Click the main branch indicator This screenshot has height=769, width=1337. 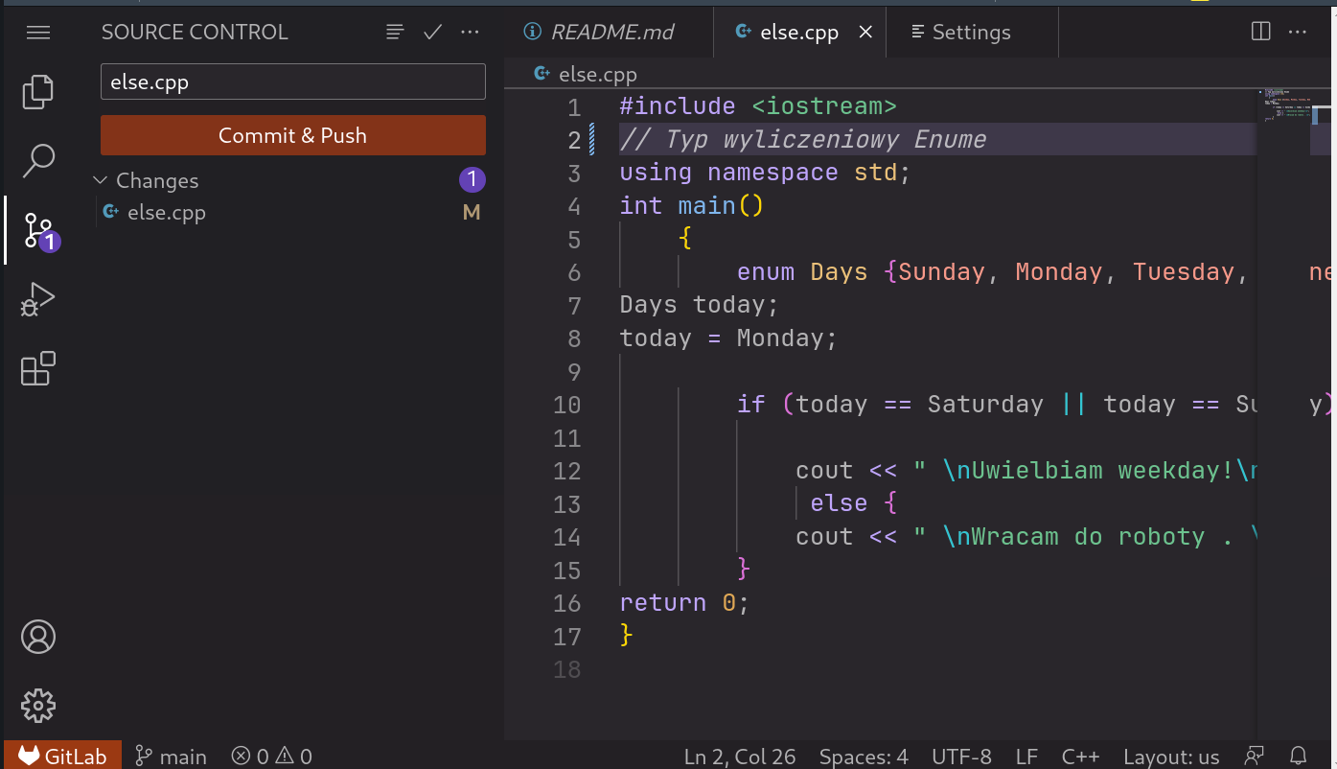pos(172,756)
